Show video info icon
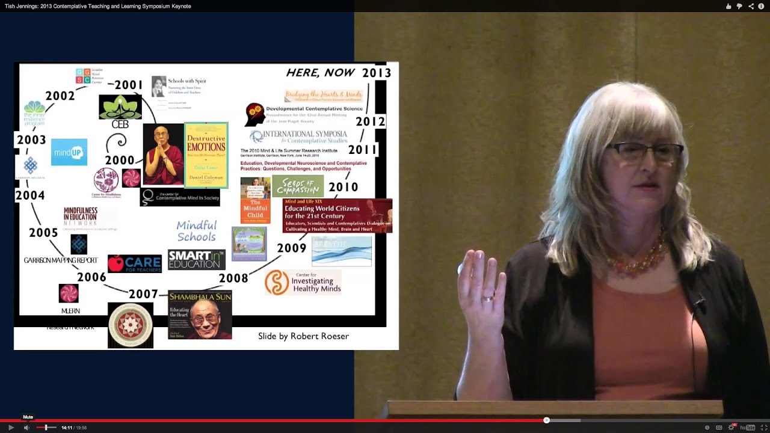The height and width of the screenshot is (433, 770). pos(761,6)
